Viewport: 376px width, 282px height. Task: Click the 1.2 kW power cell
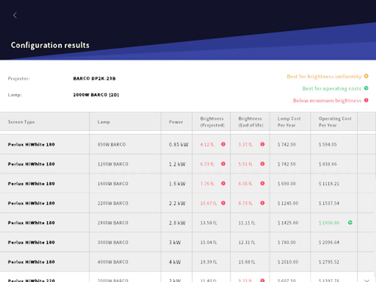point(177,164)
